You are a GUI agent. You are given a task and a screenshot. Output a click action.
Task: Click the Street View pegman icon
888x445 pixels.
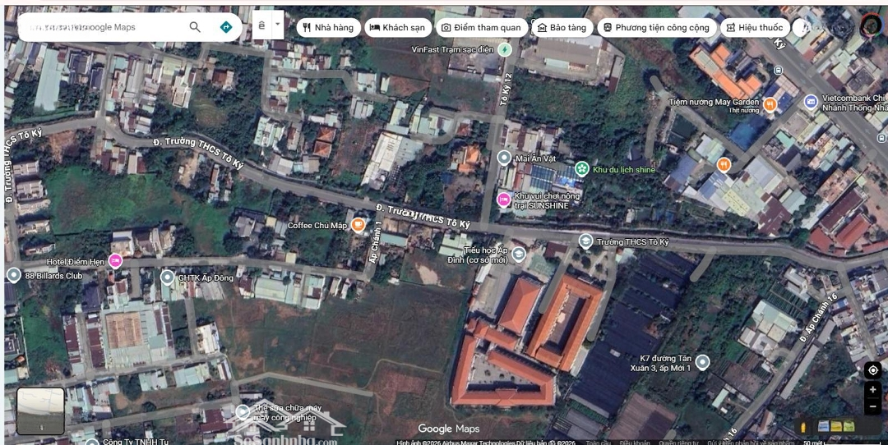click(804, 426)
